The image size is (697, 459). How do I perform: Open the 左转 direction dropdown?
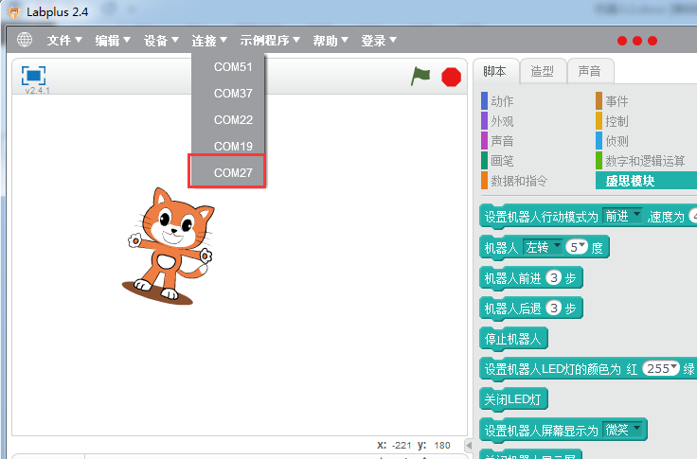click(543, 247)
